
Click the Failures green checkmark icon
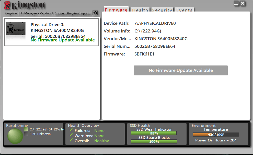point(71,130)
